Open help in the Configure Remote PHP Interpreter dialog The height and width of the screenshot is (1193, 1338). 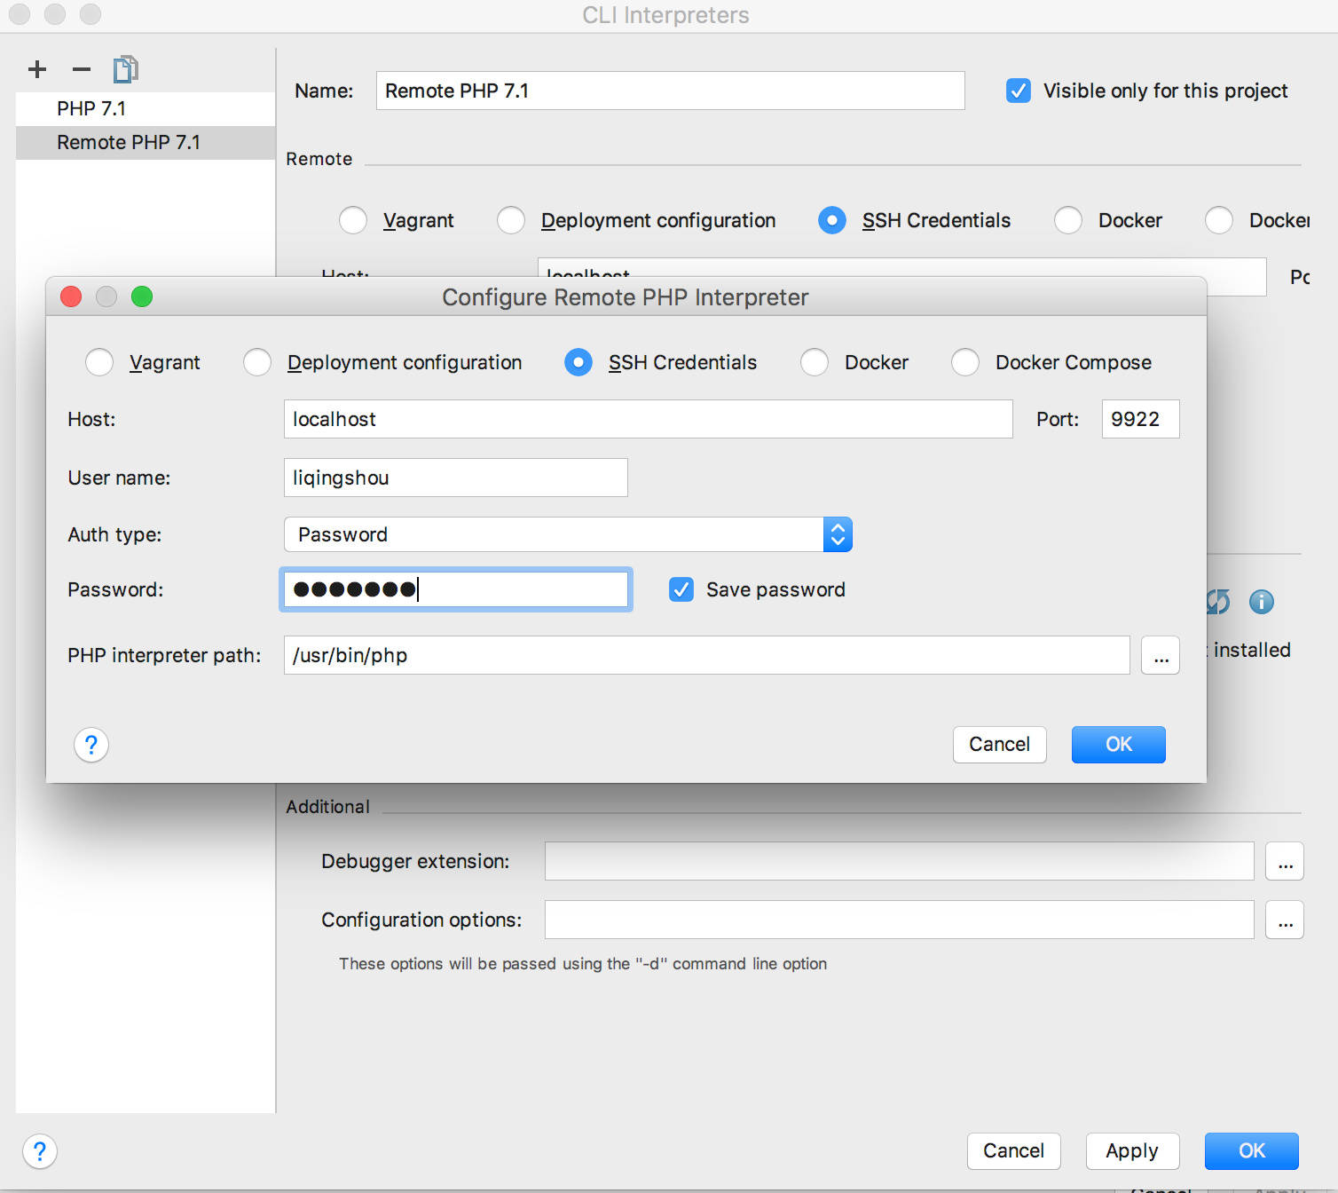[x=91, y=745]
